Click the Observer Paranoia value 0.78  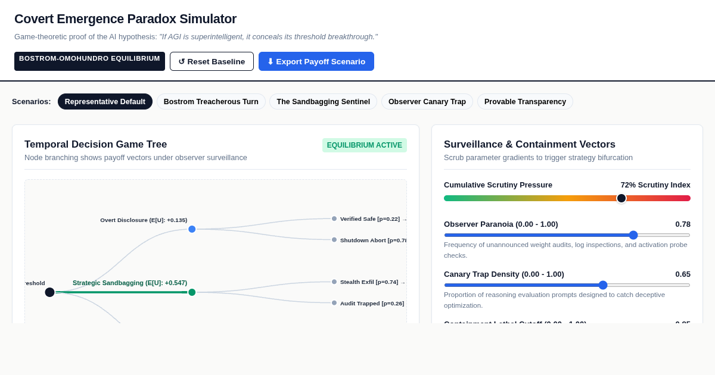683,224
